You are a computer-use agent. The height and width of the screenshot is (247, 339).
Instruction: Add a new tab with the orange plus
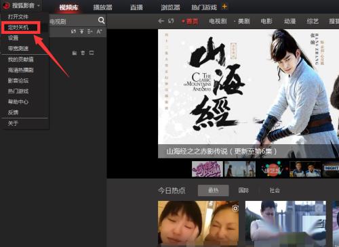[224, 7]
